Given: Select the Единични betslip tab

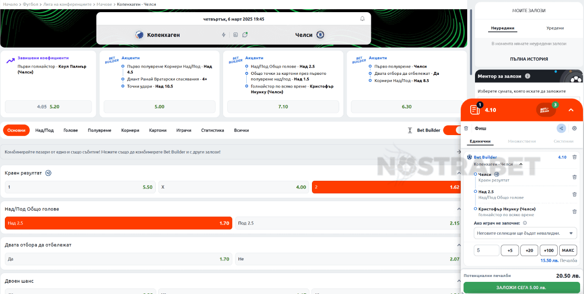Looking at the screenshot, I should coord(479,141).
